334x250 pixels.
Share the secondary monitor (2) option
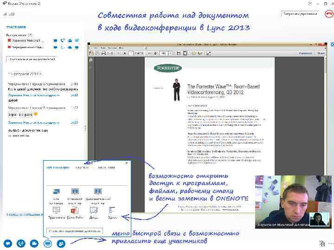[x=98, y=196]
